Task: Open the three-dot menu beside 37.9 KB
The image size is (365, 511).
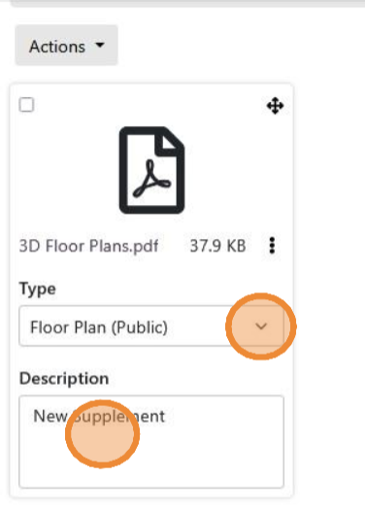Action: (x=272, y=246)
